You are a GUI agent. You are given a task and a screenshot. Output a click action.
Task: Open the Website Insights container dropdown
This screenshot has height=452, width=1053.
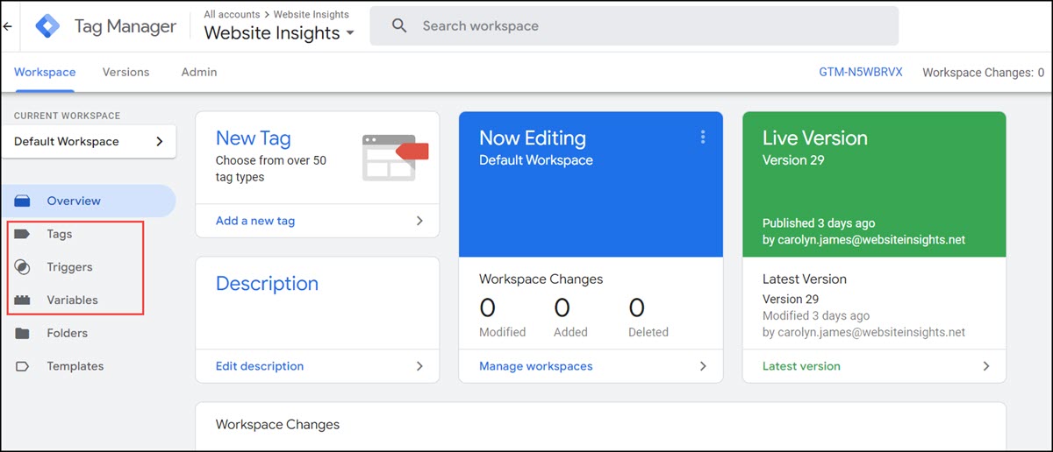coord(279,33)
